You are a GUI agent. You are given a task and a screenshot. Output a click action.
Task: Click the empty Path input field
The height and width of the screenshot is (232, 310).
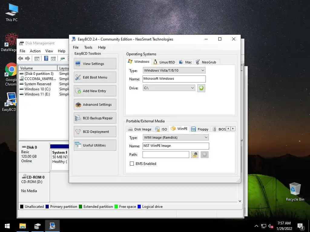166,154
